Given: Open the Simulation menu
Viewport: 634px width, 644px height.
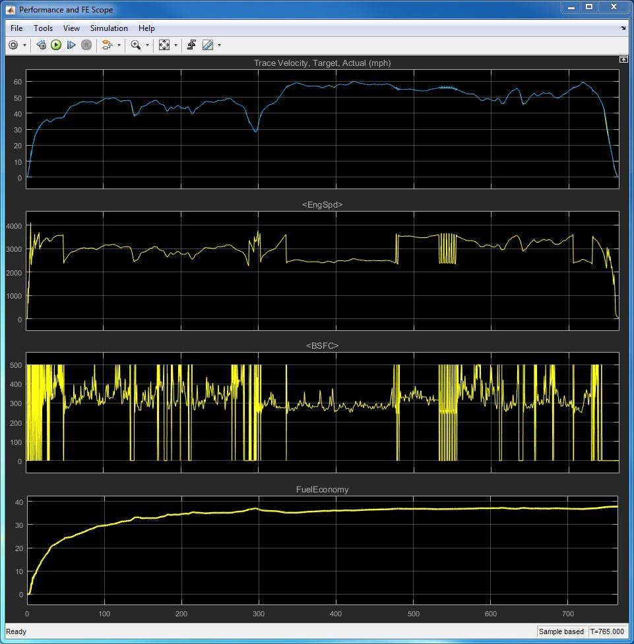Looking at the screenshot, I should click(x=109, y=28).
